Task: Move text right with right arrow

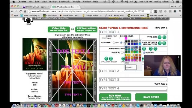Action: tap(155, 49)
